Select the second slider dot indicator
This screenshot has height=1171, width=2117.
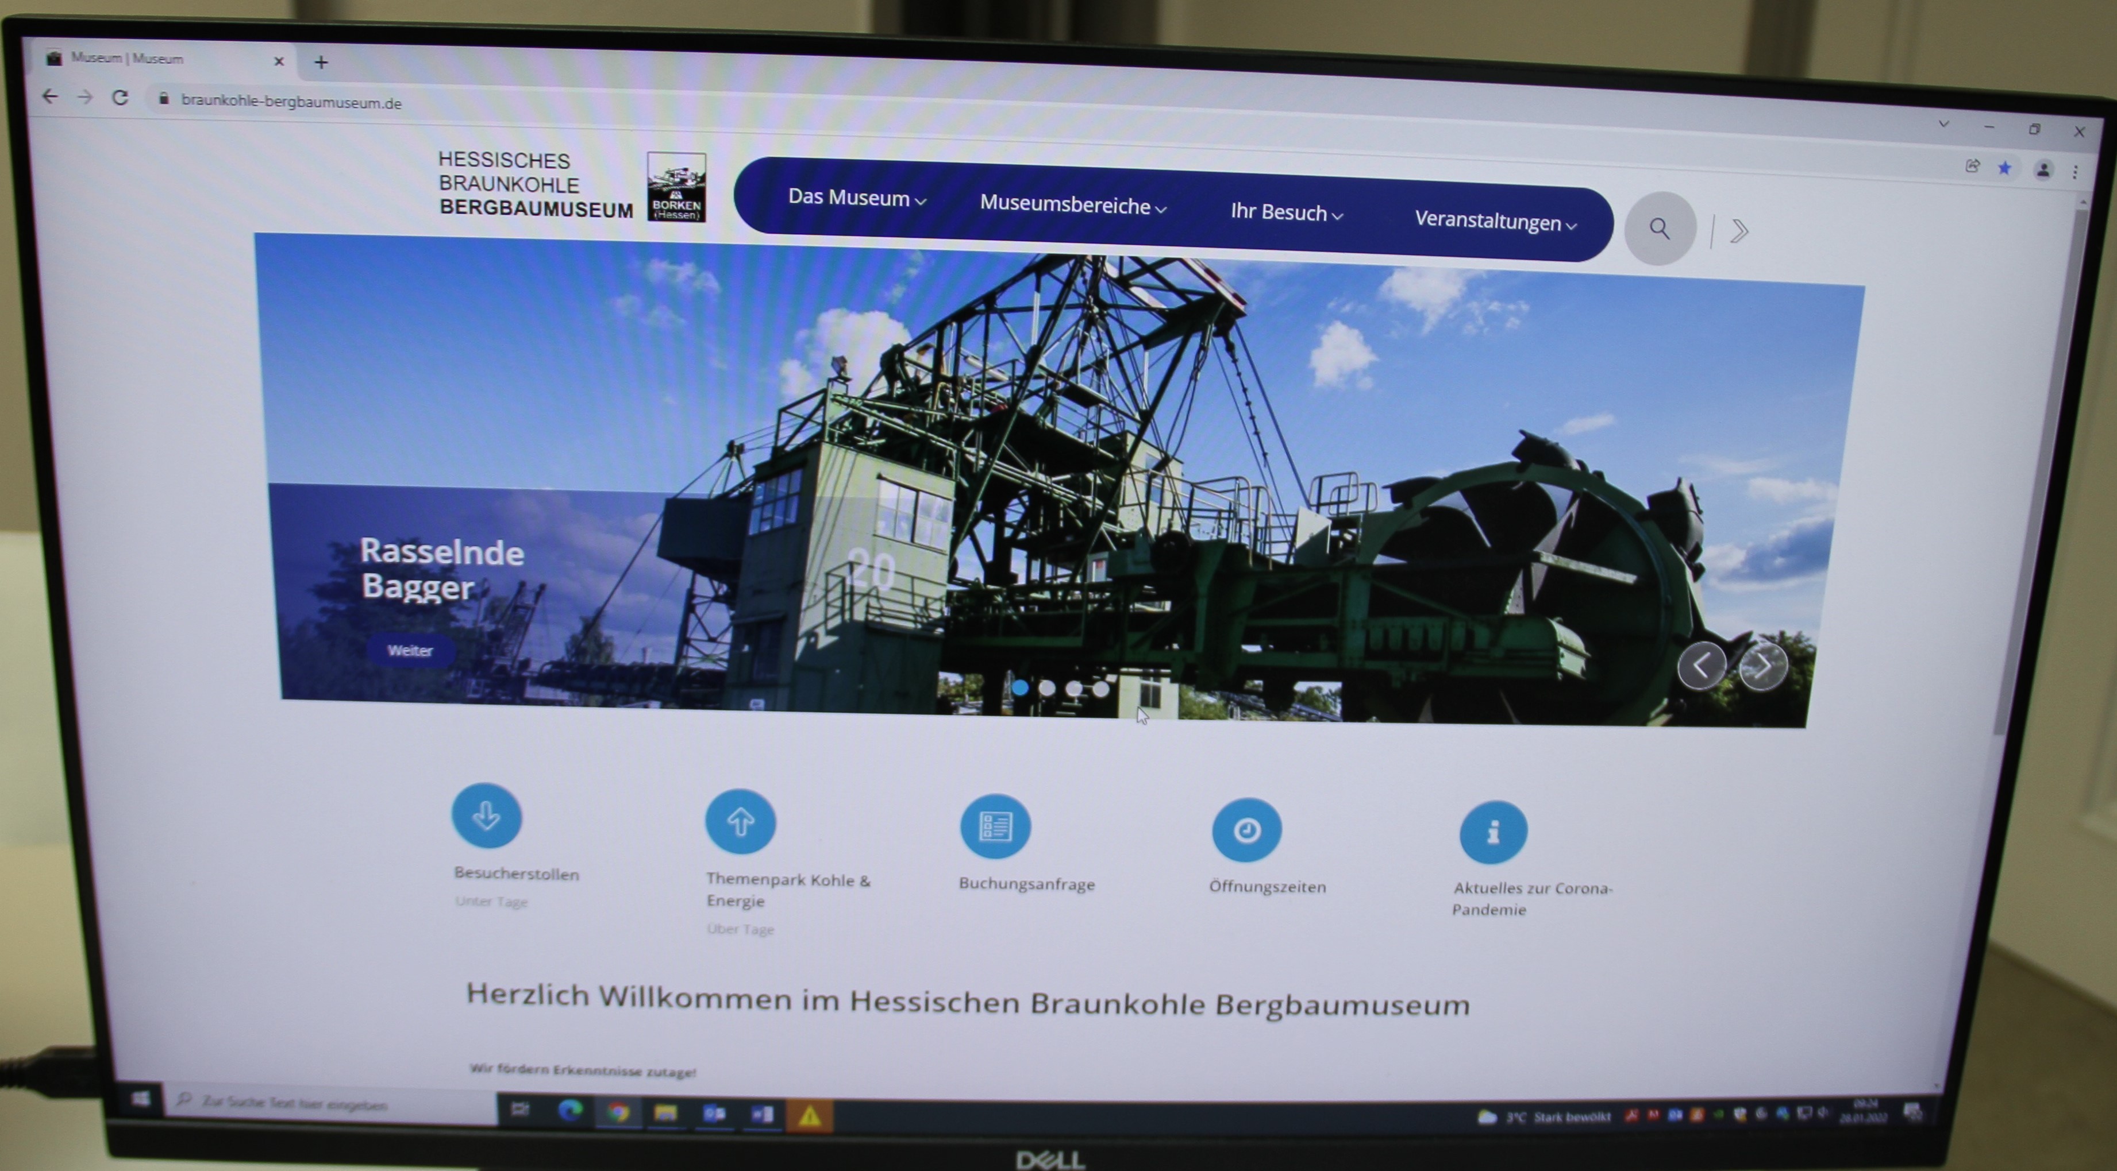coord(1047,688)
